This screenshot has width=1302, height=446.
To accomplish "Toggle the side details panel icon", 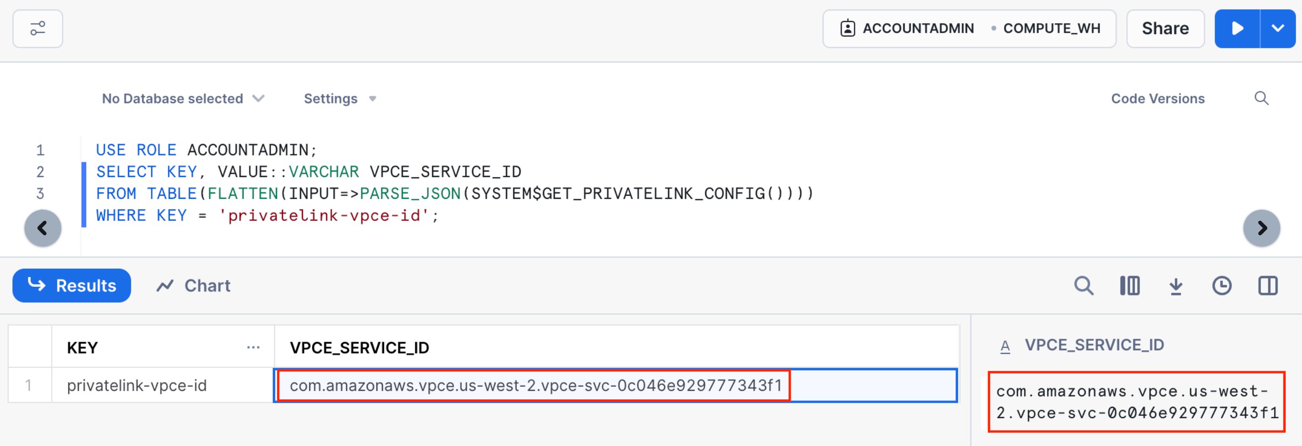I will point(1268,286).
